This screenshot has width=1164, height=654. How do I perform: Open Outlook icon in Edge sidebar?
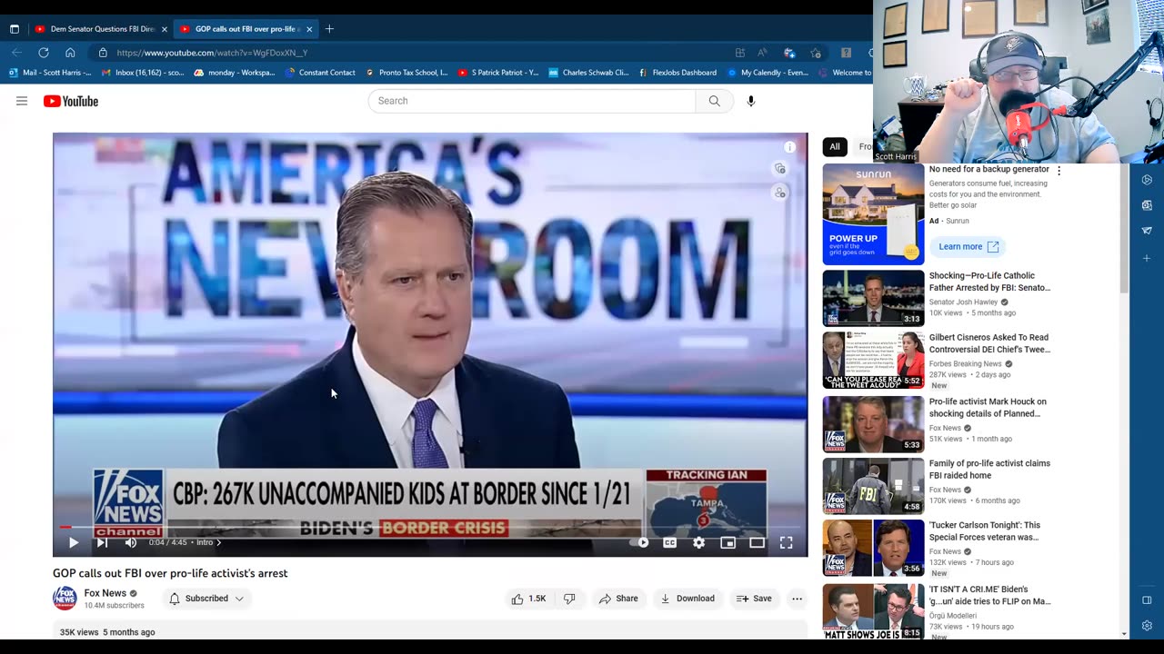point(1147,205)
